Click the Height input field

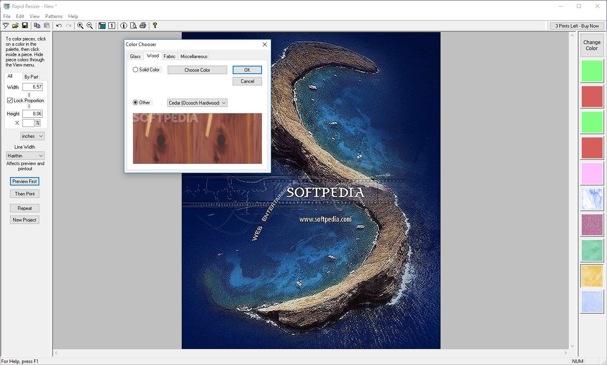32,114
